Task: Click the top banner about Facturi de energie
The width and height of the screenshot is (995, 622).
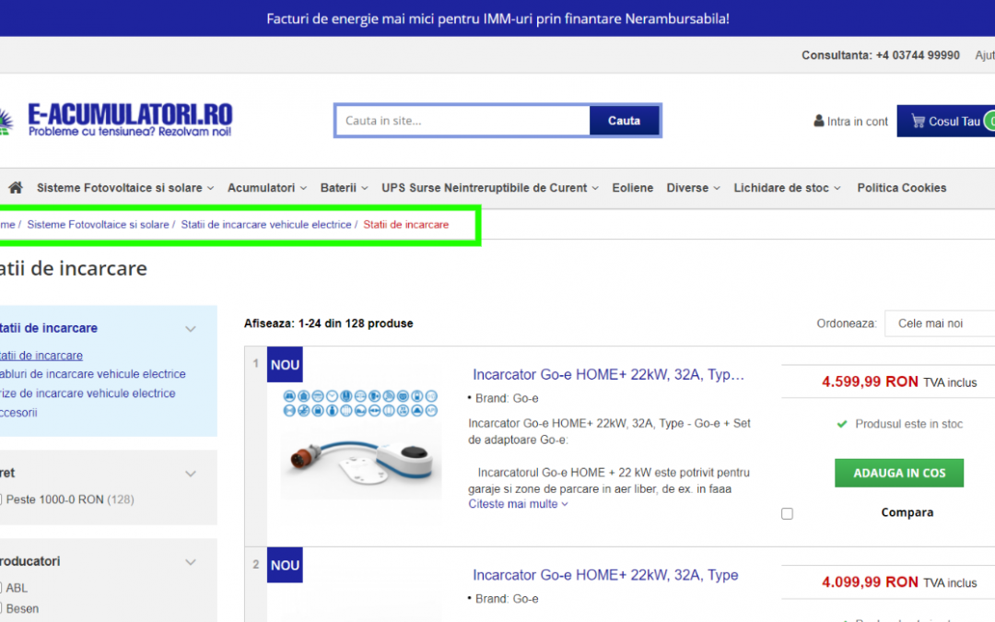Action: (x=497, y=18)
